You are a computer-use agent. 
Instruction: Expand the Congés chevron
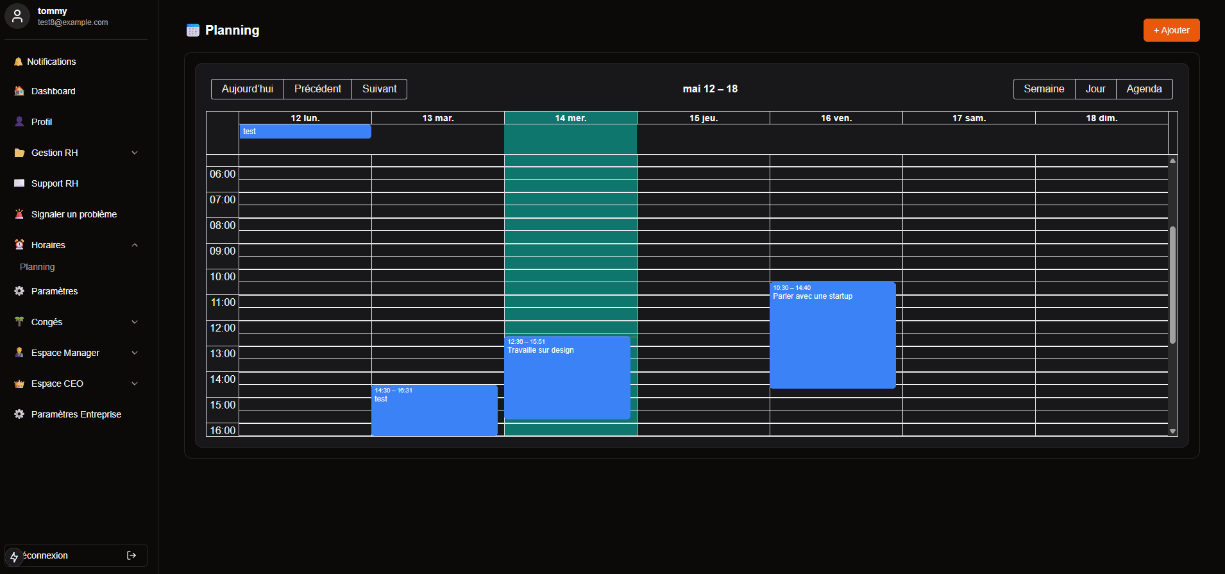coord(135,322)
